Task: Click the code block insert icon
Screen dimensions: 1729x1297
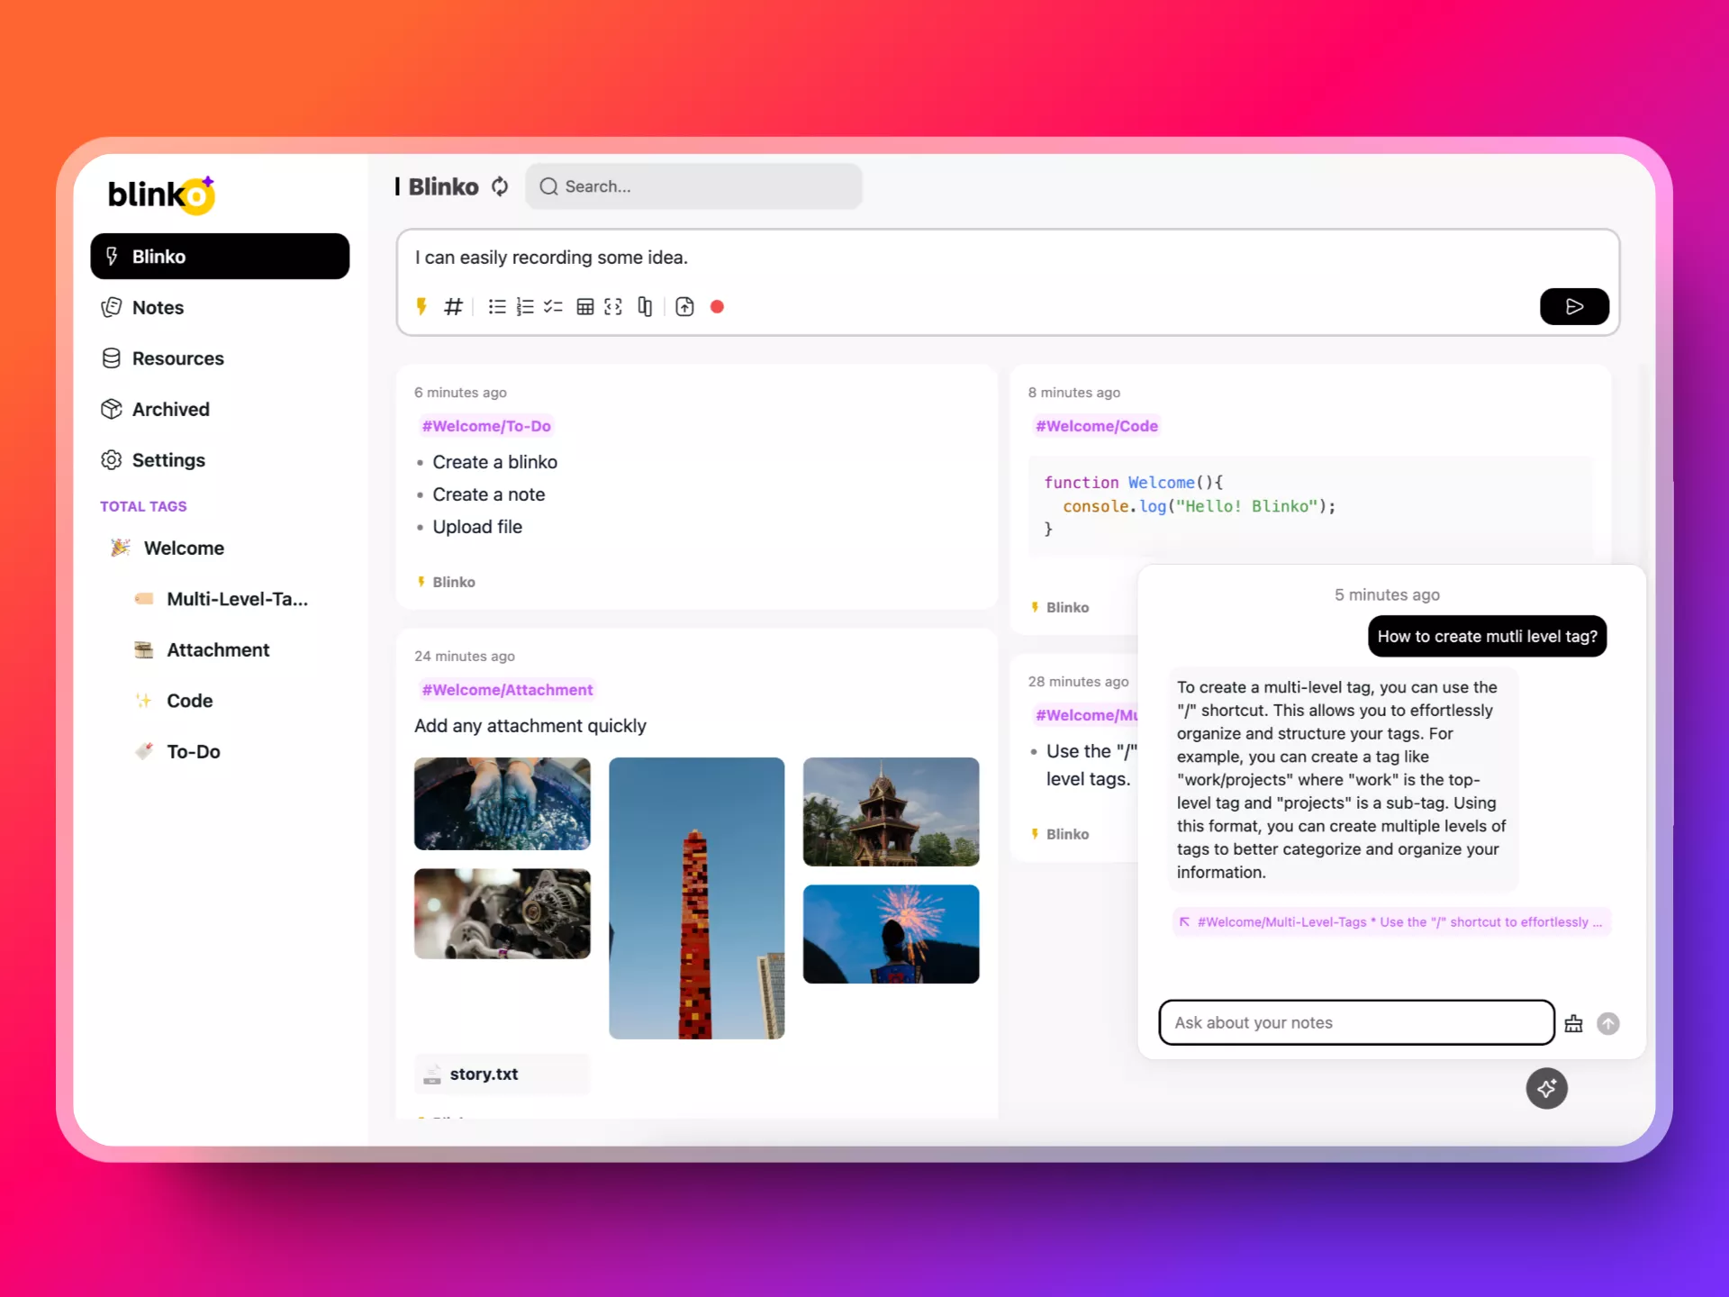Action: pyautogui.click(x=612, y=306)
